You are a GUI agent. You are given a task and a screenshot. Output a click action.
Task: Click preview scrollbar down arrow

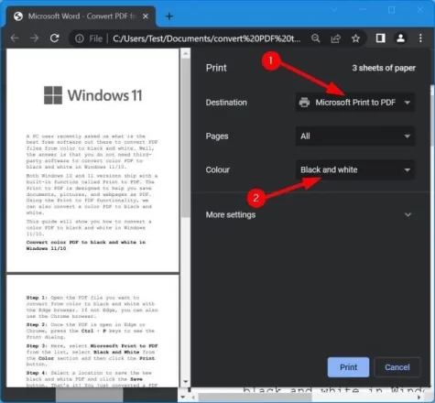[185, 381]
